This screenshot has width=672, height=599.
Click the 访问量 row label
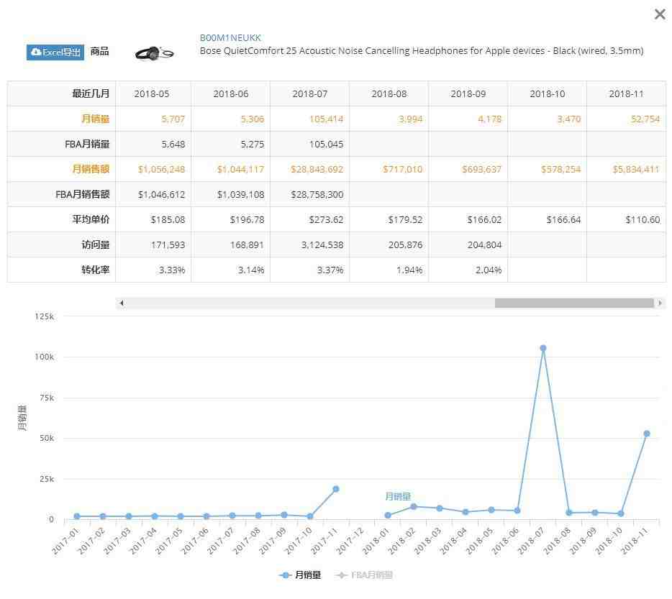(x=96, y=245)
